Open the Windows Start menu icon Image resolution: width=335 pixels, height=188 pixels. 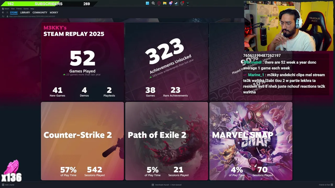tap(147, 3)
